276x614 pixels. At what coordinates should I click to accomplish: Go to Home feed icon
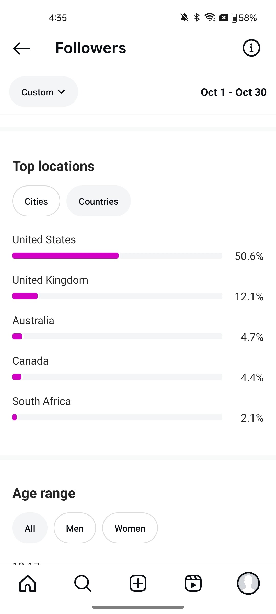click(28, 583)
